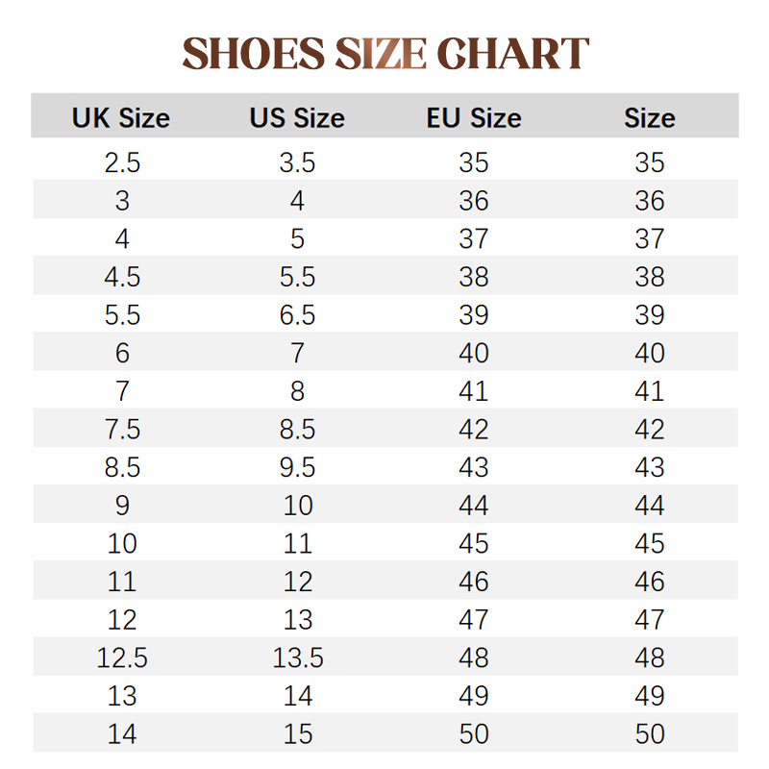769x769 pixels.
Task: Click UK size 4.5 cell
Action: (122, 277)
